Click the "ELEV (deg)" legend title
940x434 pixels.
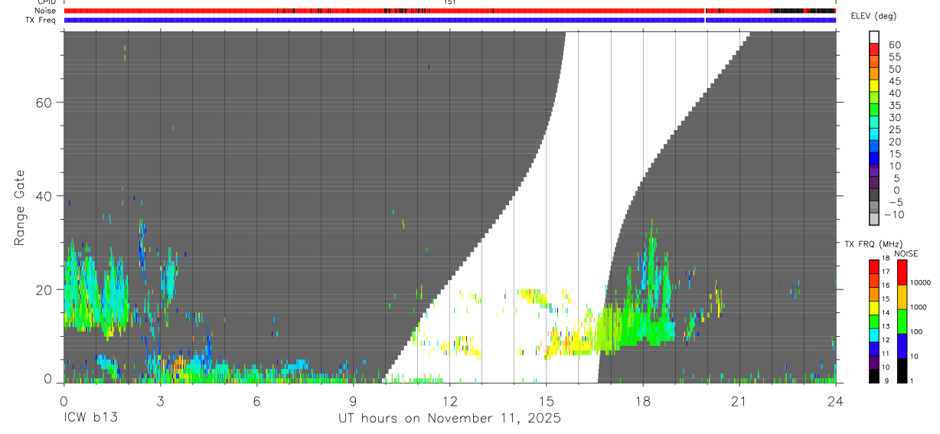(874, 17)
